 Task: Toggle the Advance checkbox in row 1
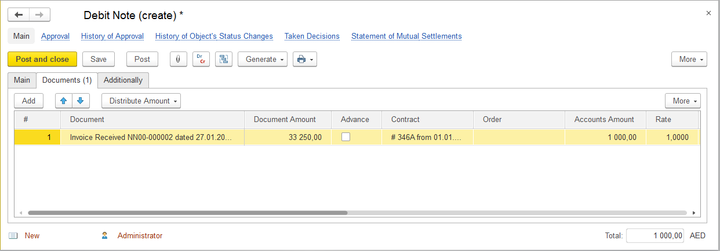click(346, 137)
